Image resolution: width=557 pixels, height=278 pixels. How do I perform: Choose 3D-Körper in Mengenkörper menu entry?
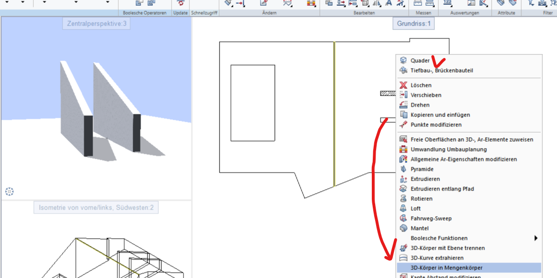446,268
